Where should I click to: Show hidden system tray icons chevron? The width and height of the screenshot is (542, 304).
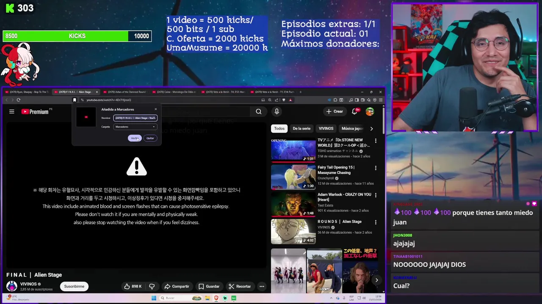(331, 298)
